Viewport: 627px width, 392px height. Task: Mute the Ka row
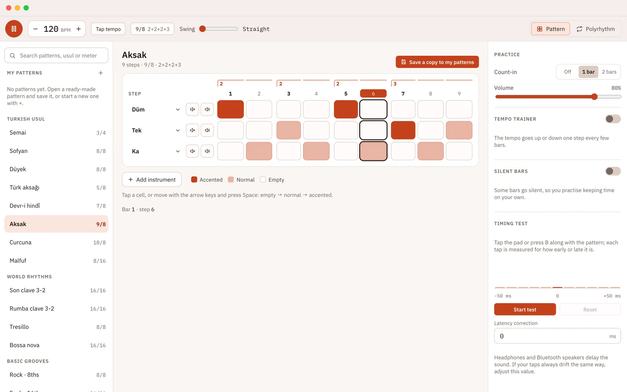coord(192,151)
